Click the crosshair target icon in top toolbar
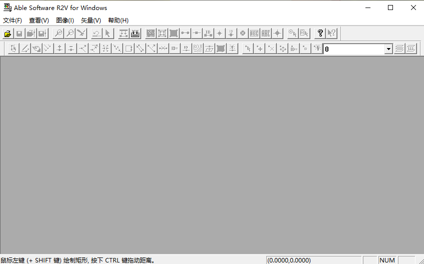The image size is (424, 264). tap(277, 33)
